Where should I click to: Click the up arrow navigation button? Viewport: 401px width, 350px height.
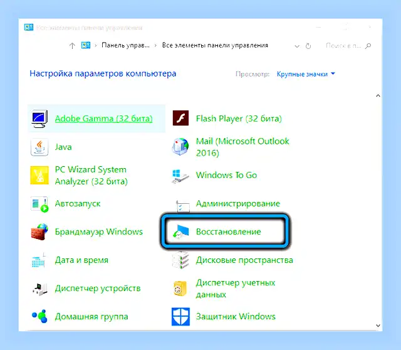pyautogui.click(x=72, y=46)
